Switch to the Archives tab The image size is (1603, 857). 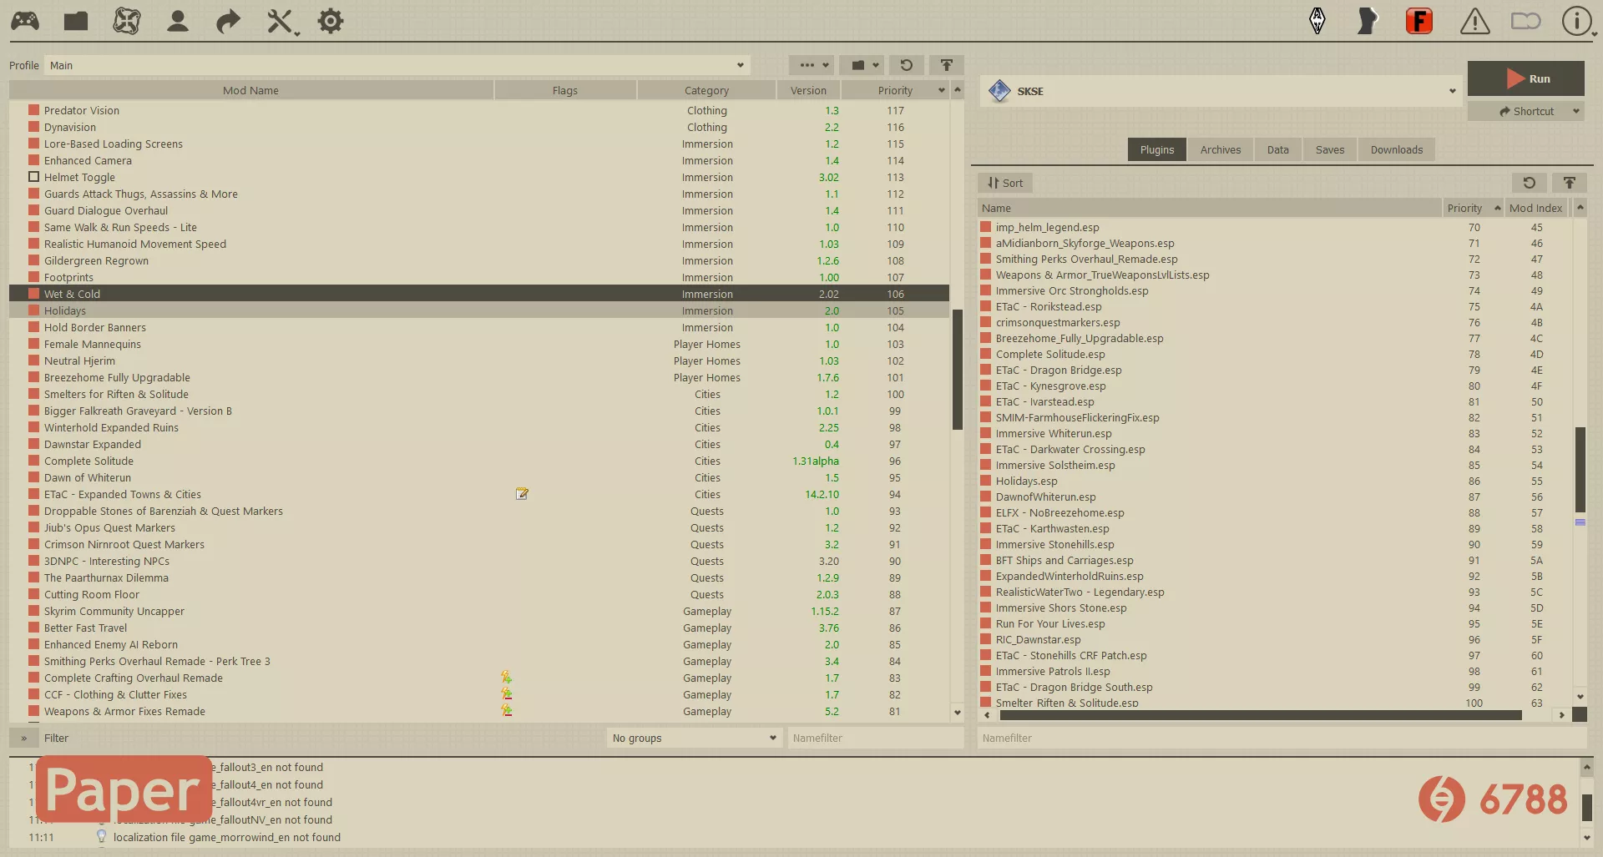(1221, 149)
